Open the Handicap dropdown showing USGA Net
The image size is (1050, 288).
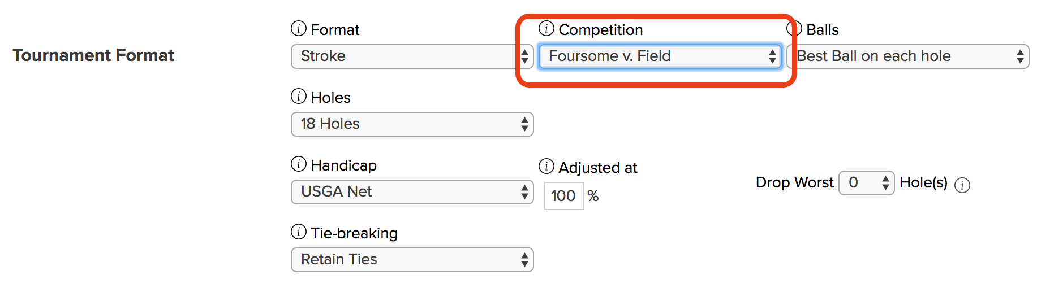pos(412,192)
